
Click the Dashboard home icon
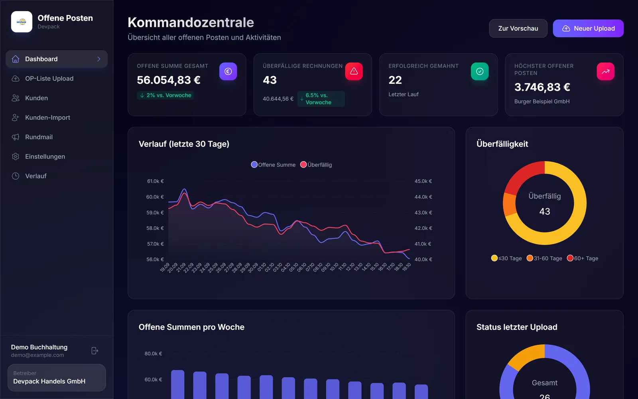[x=16, y=59]
